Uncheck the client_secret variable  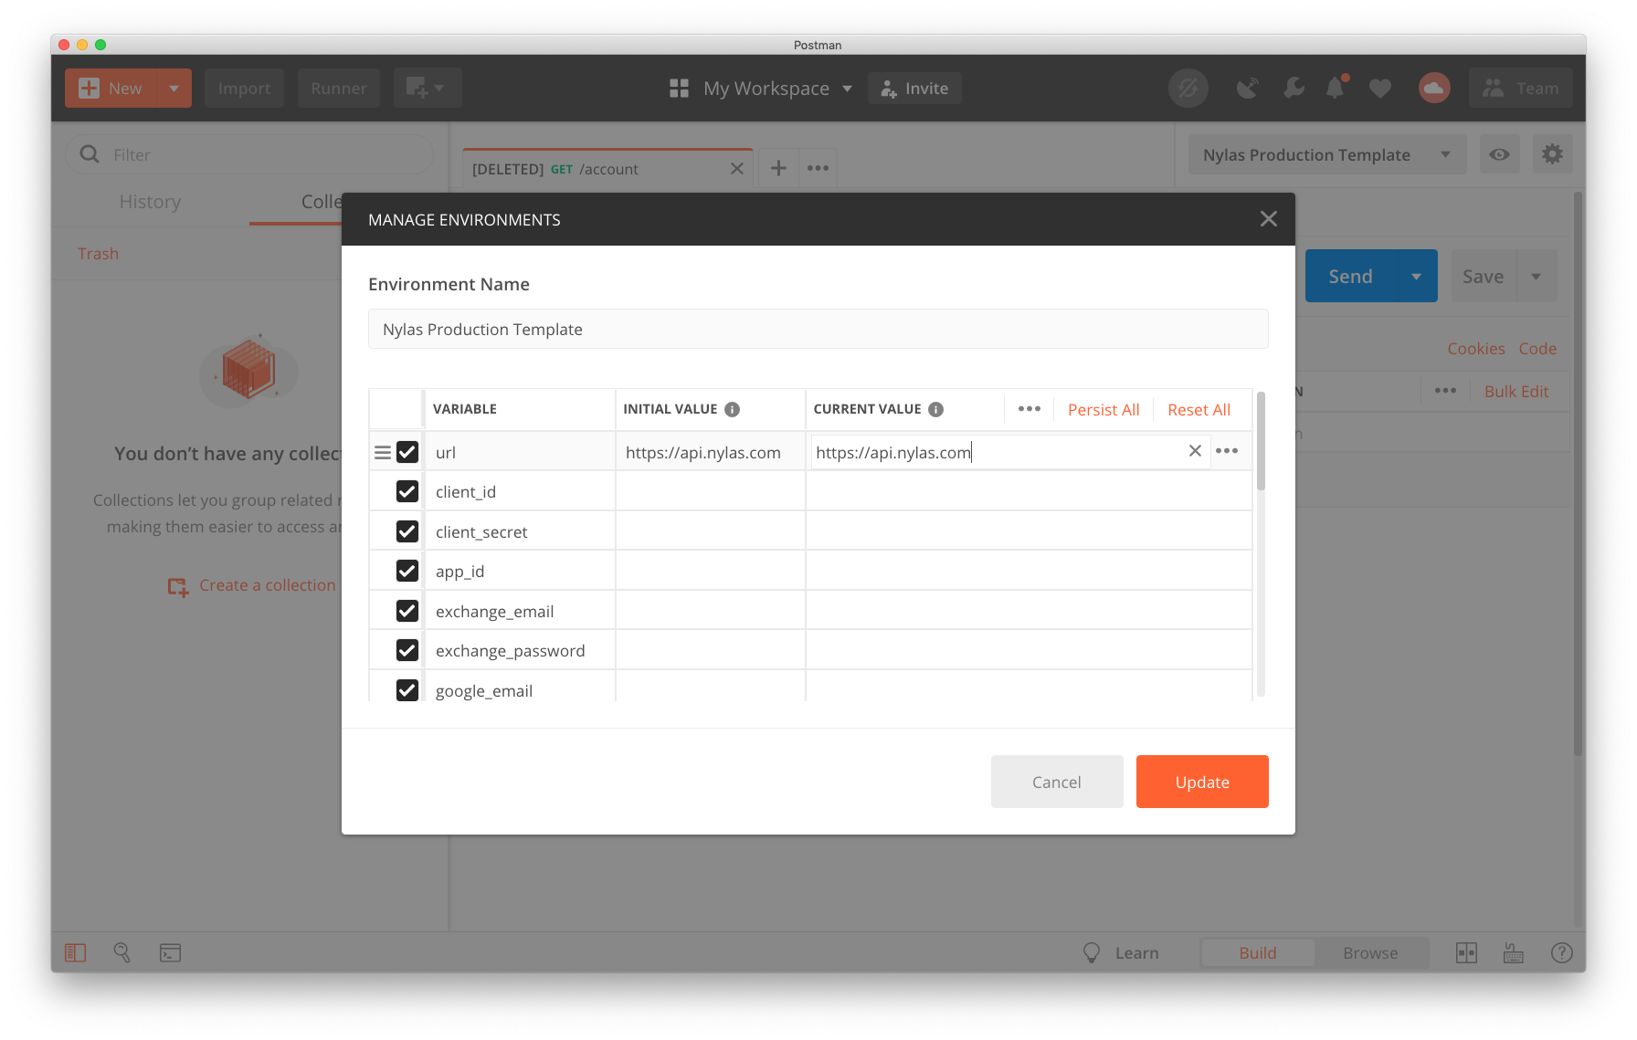tap(407, 531)
